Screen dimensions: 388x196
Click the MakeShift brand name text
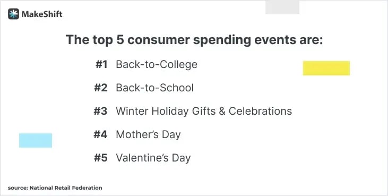42,14
